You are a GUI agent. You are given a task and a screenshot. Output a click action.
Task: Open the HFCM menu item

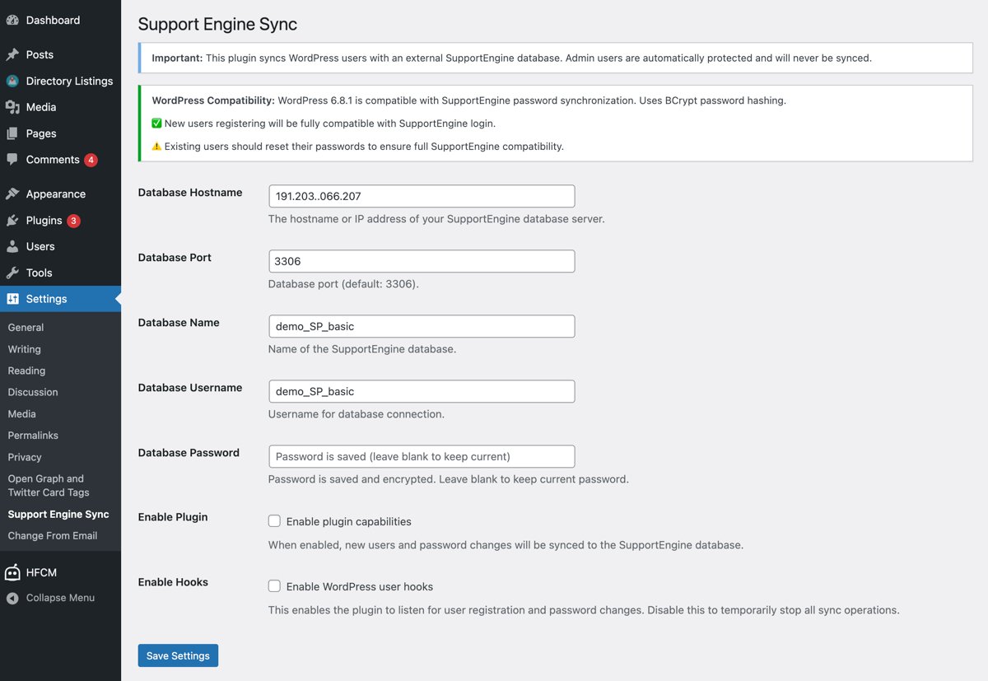pyautogui.click(x=60, y=572)
